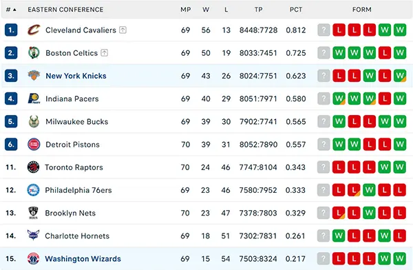Click Hornets' first green W form badge
413x270 pixels.
tap(339, 236)
